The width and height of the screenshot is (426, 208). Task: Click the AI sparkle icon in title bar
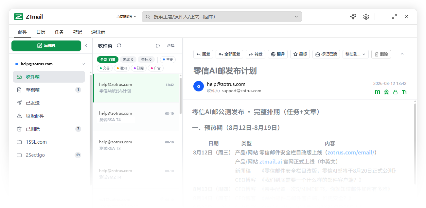pos(353,17)
